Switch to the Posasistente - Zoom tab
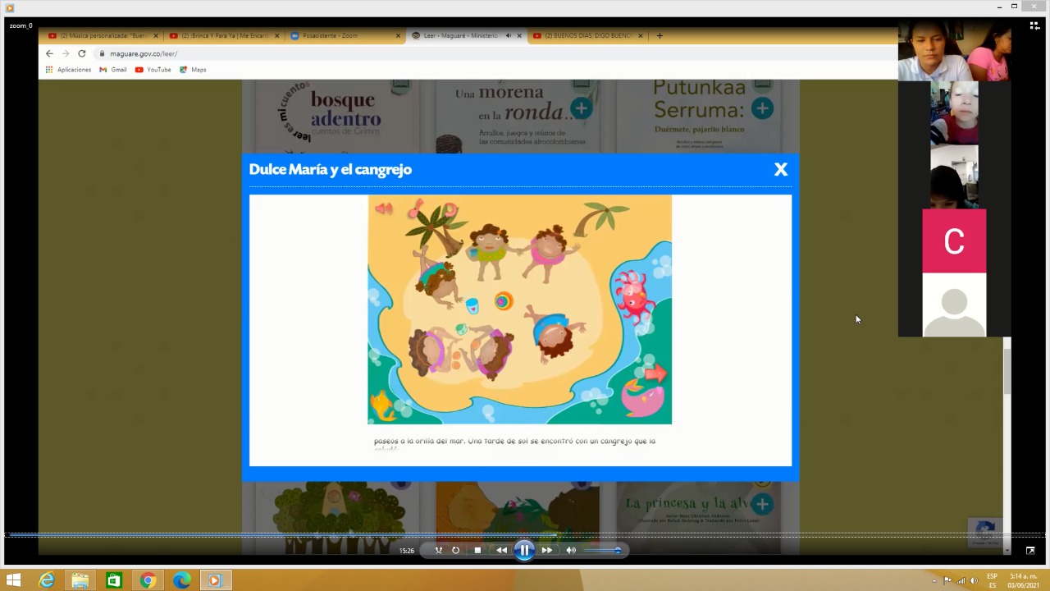Image resolution: width=1050 pixels, height=591 pixels. coord(345,35)
